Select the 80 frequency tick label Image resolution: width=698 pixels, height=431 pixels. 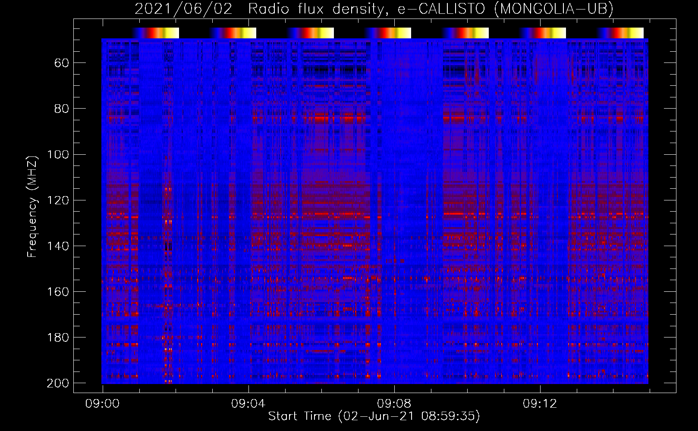pos(62,109)
